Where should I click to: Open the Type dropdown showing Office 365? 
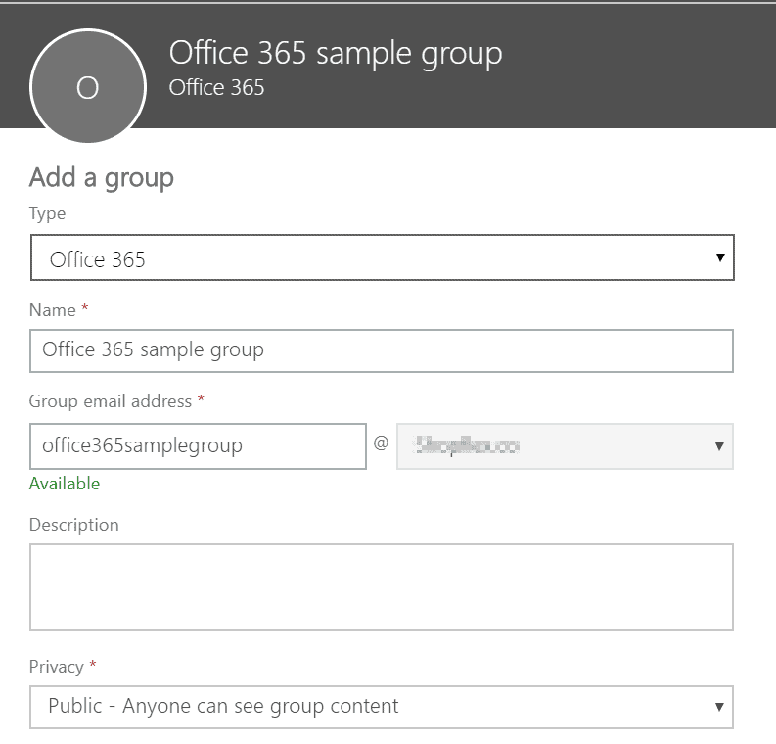(x=382, y=257)
